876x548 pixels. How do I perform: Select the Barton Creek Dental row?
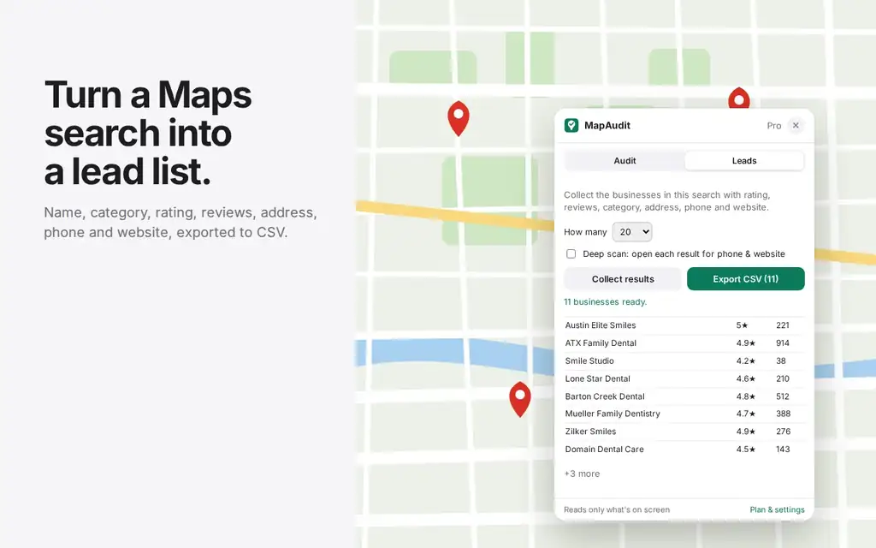(684, 396)
